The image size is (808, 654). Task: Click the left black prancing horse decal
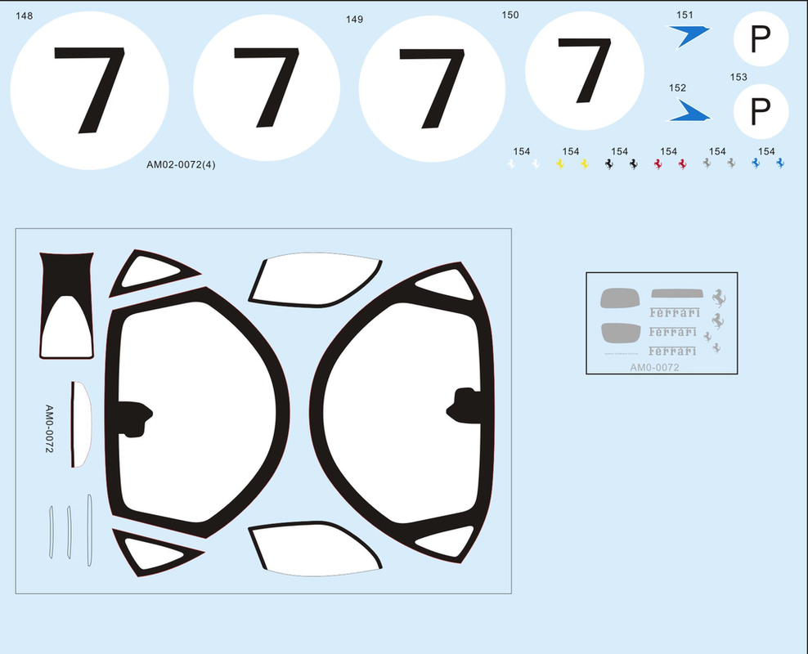coord(608,163)
